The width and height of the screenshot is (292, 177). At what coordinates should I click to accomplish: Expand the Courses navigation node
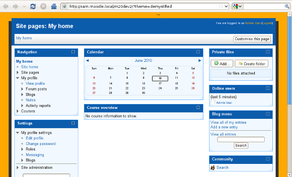[x=18, y=111]
